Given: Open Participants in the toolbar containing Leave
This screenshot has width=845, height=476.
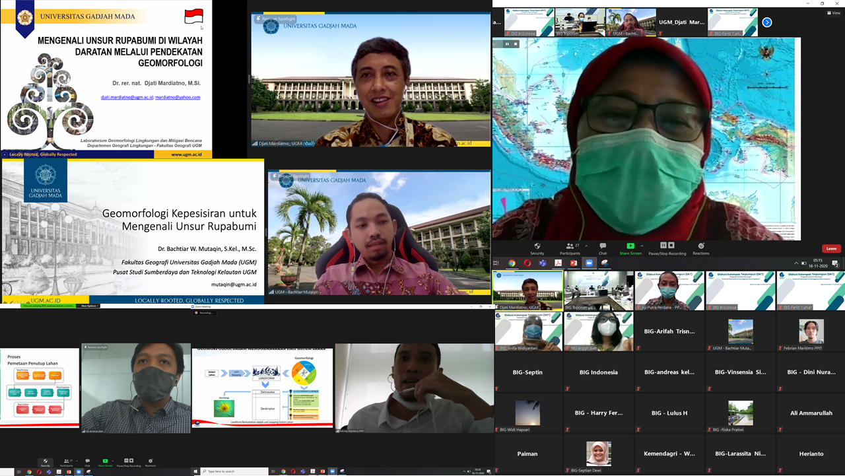Looking at the screenshot, I should [x=570, y=248].
